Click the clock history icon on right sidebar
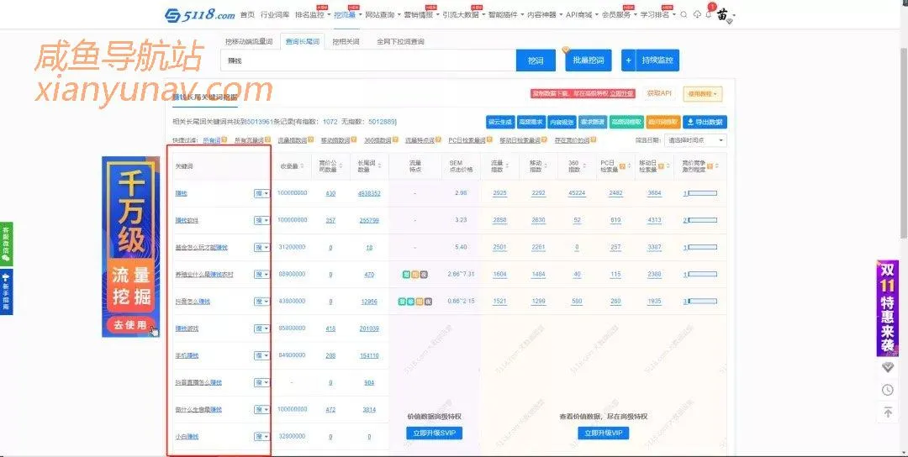Image resolution: width=908 pixels, height=457 pixels. click(x=888, y=390)
